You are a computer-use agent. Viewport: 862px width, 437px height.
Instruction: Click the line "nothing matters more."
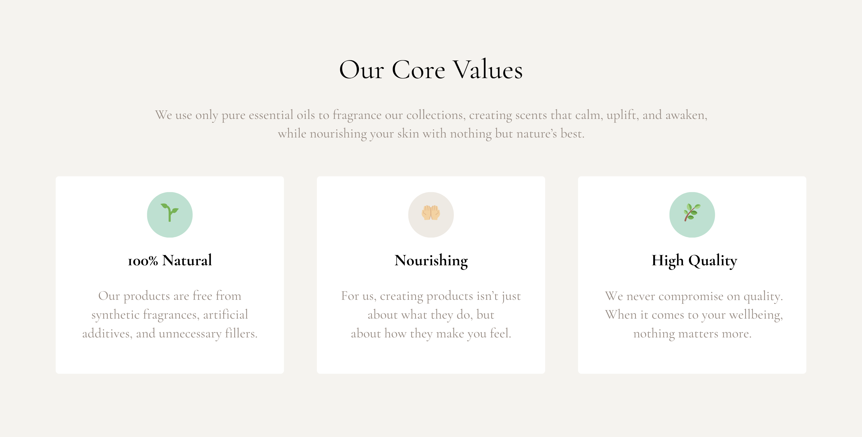692,333
